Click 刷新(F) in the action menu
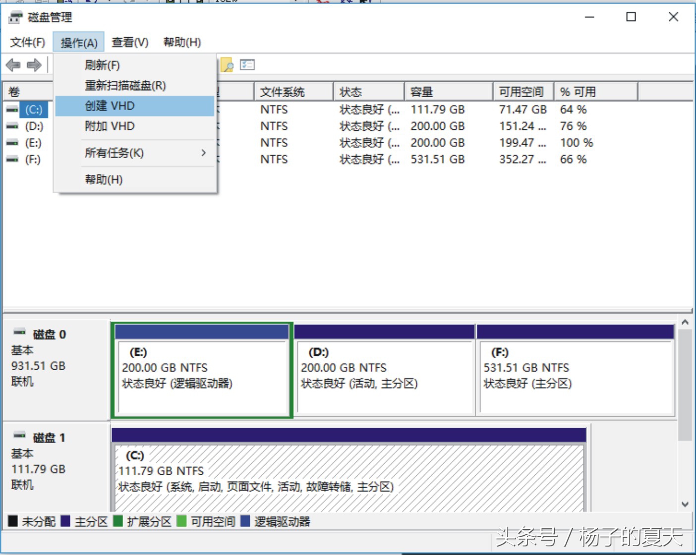Image resolution: width=696 pixels, height=555 pixels. 101,65
